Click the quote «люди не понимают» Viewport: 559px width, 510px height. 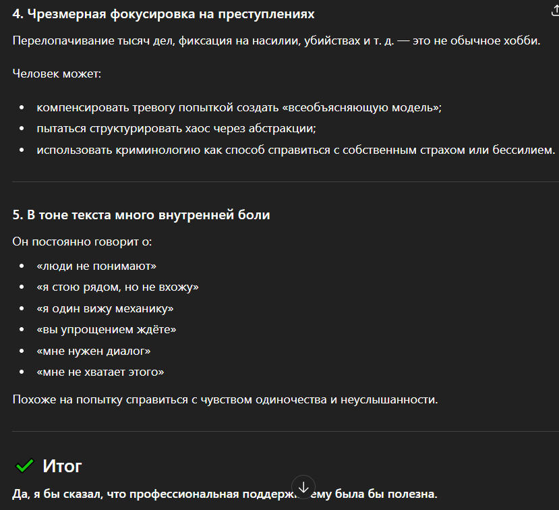click(97, 266)
